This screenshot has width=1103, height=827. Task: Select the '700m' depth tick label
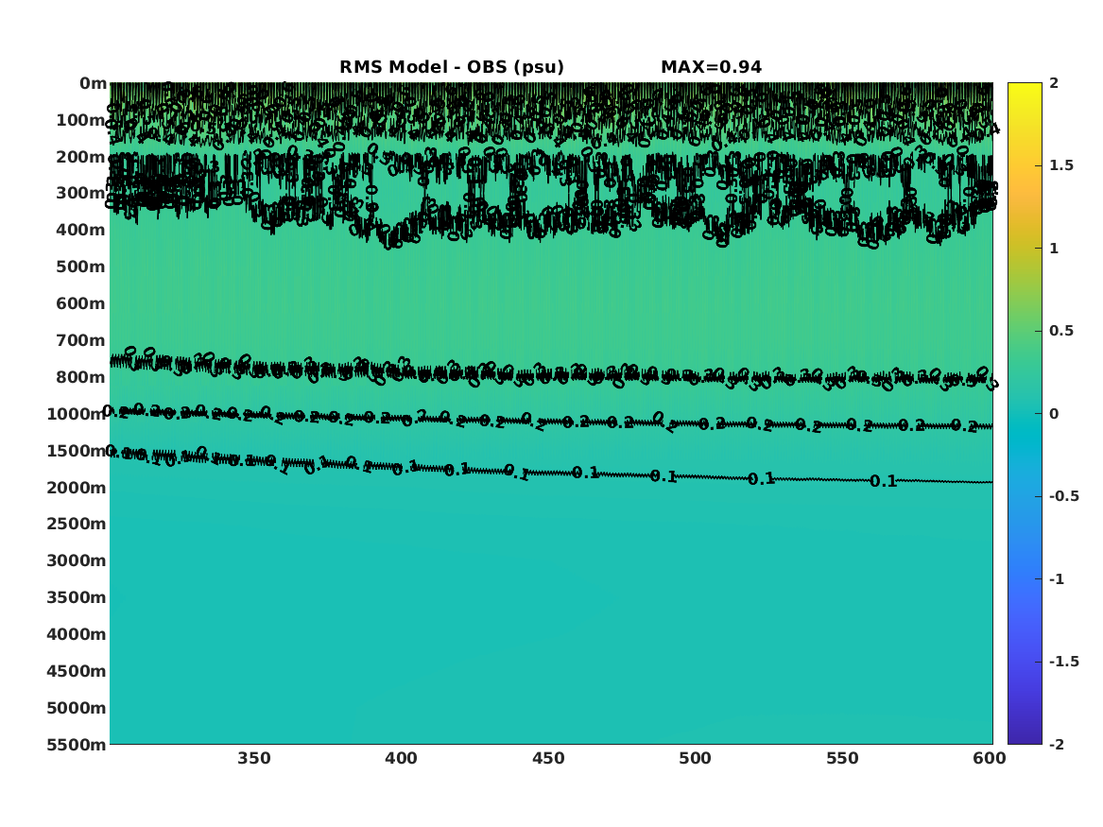pyautogui.click(x=81, y=340)
